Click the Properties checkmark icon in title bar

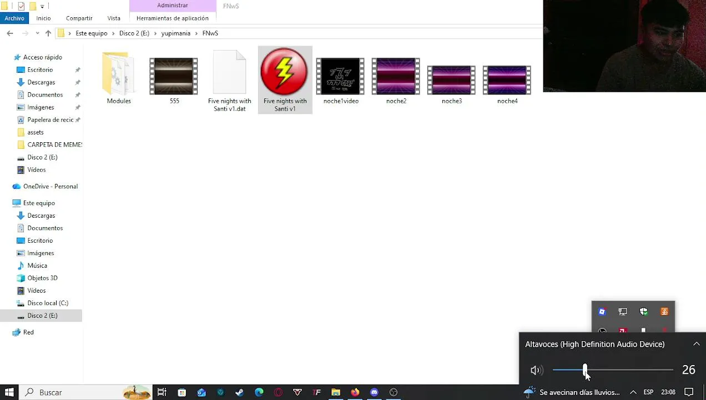[21, 6]
